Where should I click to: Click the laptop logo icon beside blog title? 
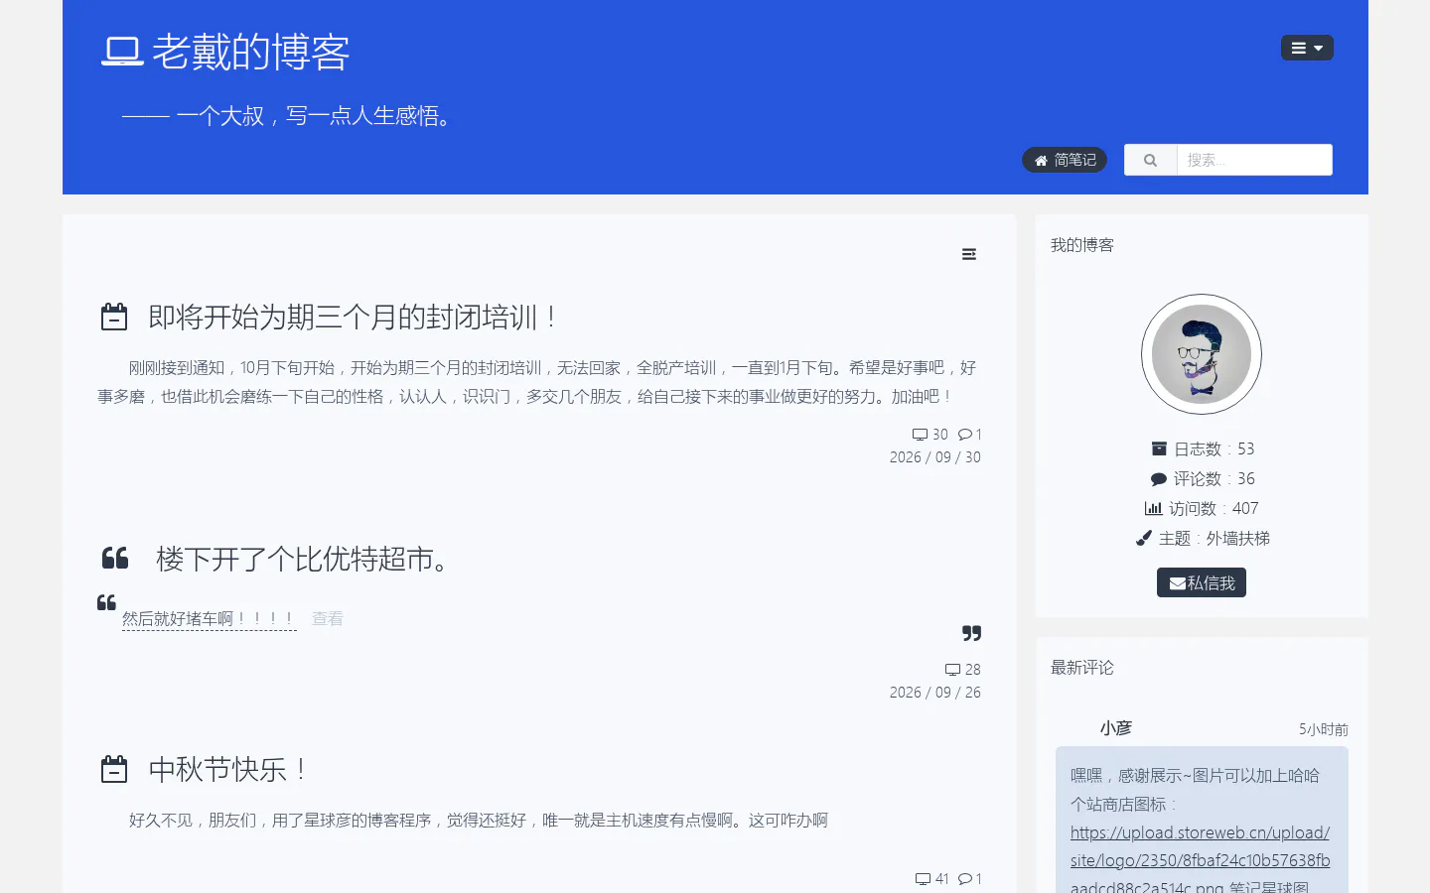(x=123, y=52)
